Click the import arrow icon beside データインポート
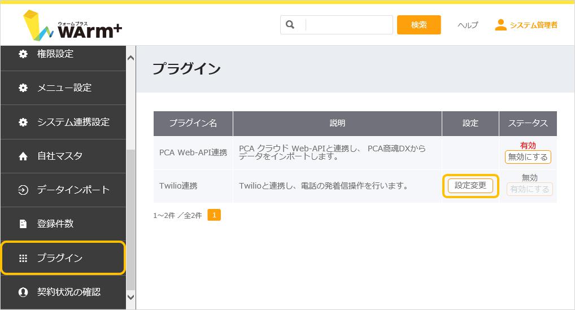The image size is (575, 310). click(23, 190)
